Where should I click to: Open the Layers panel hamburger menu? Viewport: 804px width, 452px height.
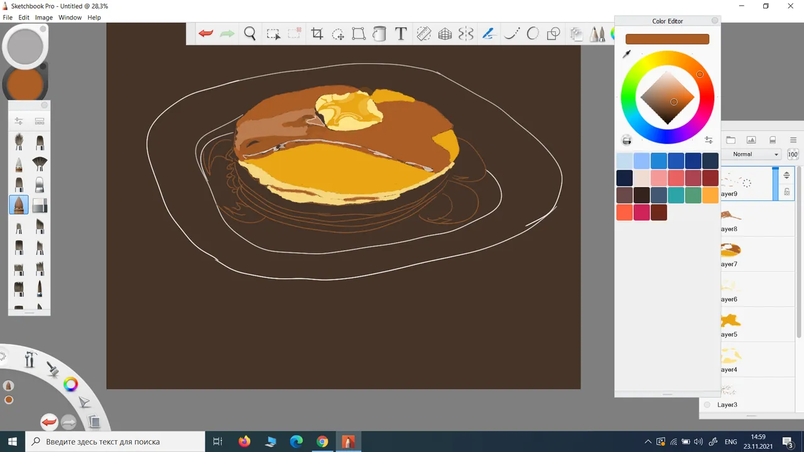tap(793, 140)
